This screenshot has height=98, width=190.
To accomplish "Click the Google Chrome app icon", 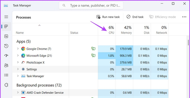I will [x=23, y=49].
